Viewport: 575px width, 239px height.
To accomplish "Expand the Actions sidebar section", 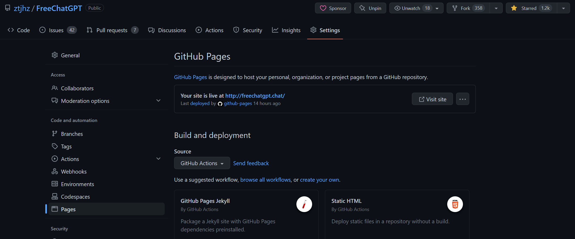I will click(158, 159).
